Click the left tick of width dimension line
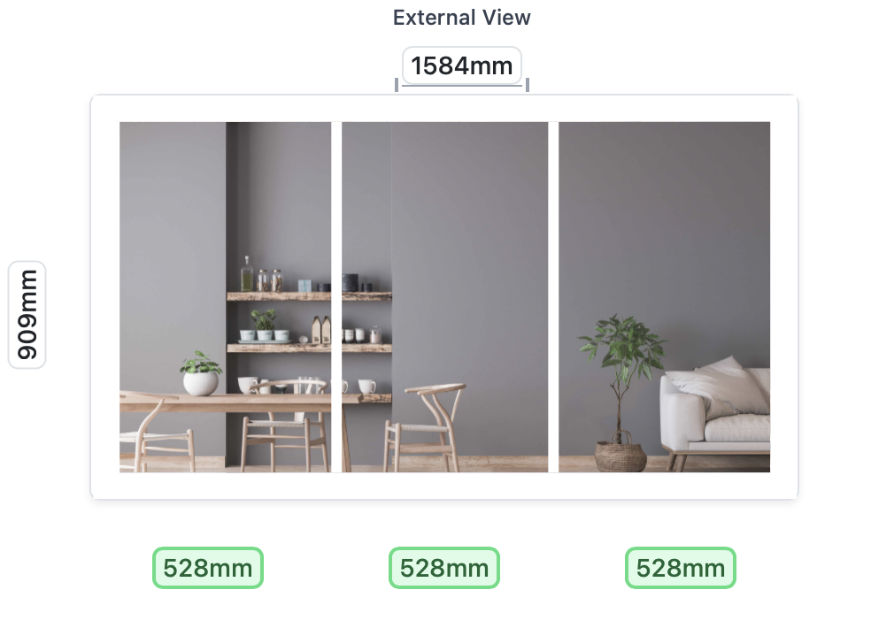 pos(396,85)
